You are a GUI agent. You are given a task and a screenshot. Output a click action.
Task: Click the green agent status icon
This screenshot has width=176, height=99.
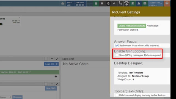(96, 4)
